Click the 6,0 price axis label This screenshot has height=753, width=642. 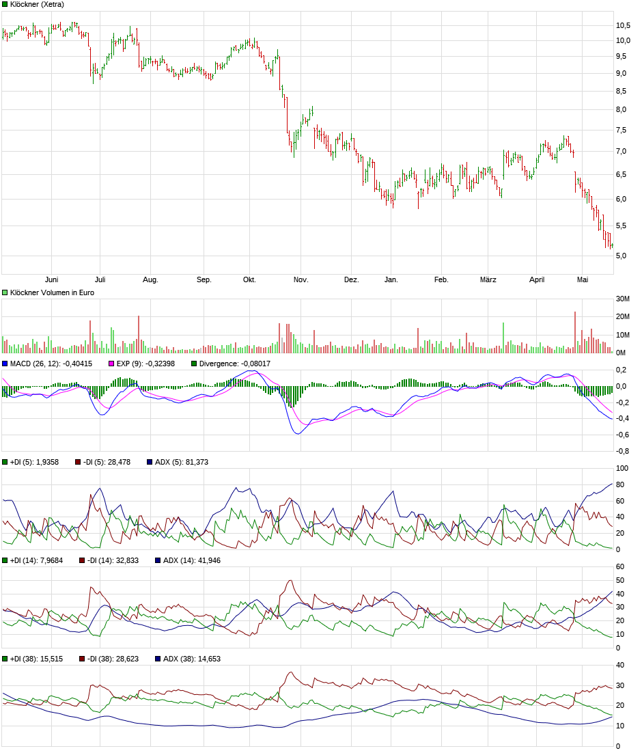[x=621, y=199]
